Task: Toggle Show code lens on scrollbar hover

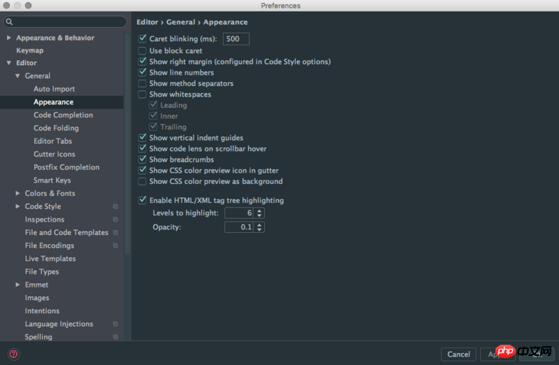Action: [x=143, y=148]
